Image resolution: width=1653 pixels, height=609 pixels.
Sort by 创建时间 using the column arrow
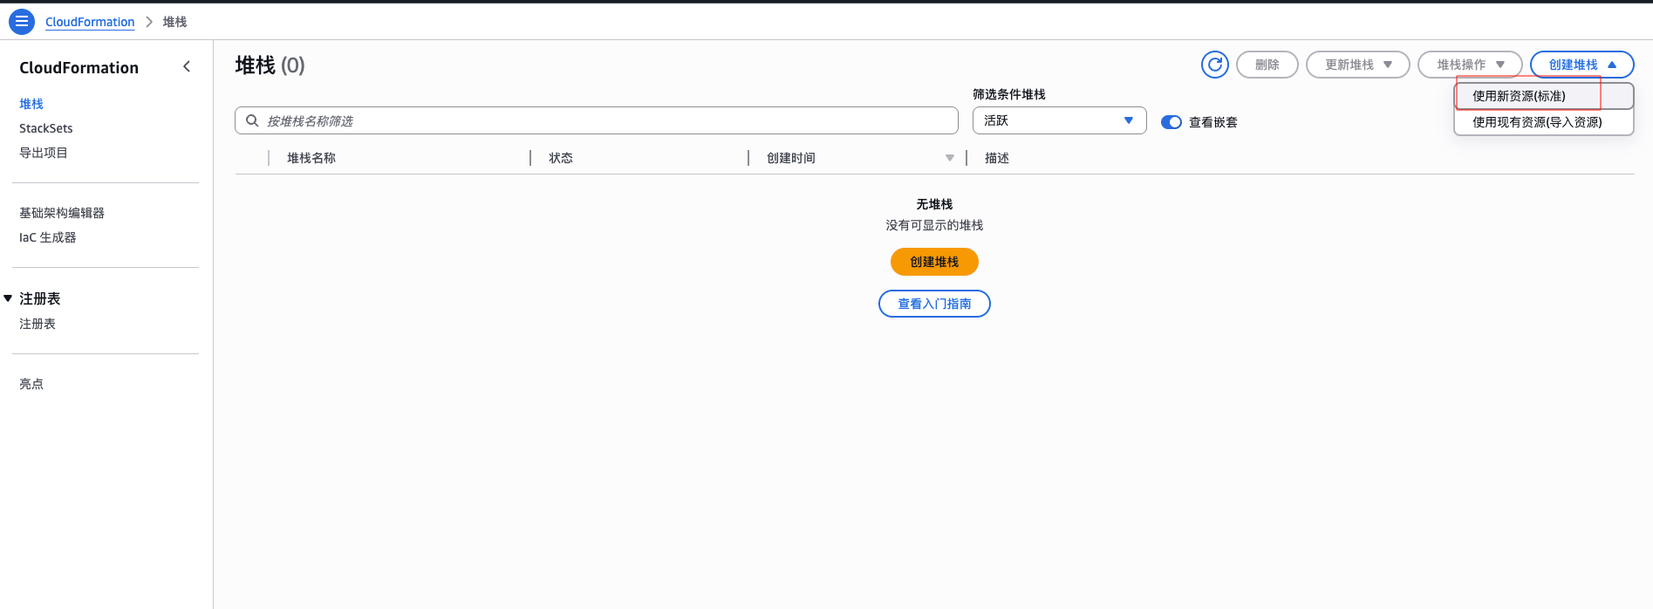coord(949,158)
